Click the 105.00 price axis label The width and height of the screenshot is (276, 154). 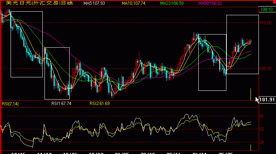tap(265, 69)
